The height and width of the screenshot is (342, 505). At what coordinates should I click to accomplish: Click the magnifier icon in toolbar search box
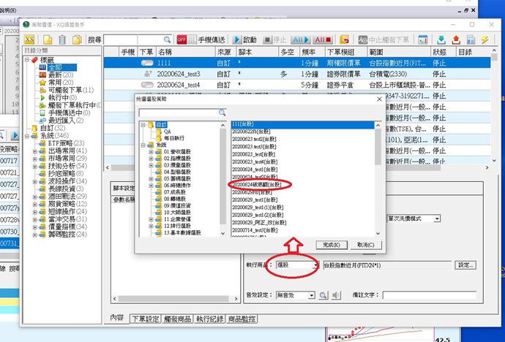(x=168, y=39)
